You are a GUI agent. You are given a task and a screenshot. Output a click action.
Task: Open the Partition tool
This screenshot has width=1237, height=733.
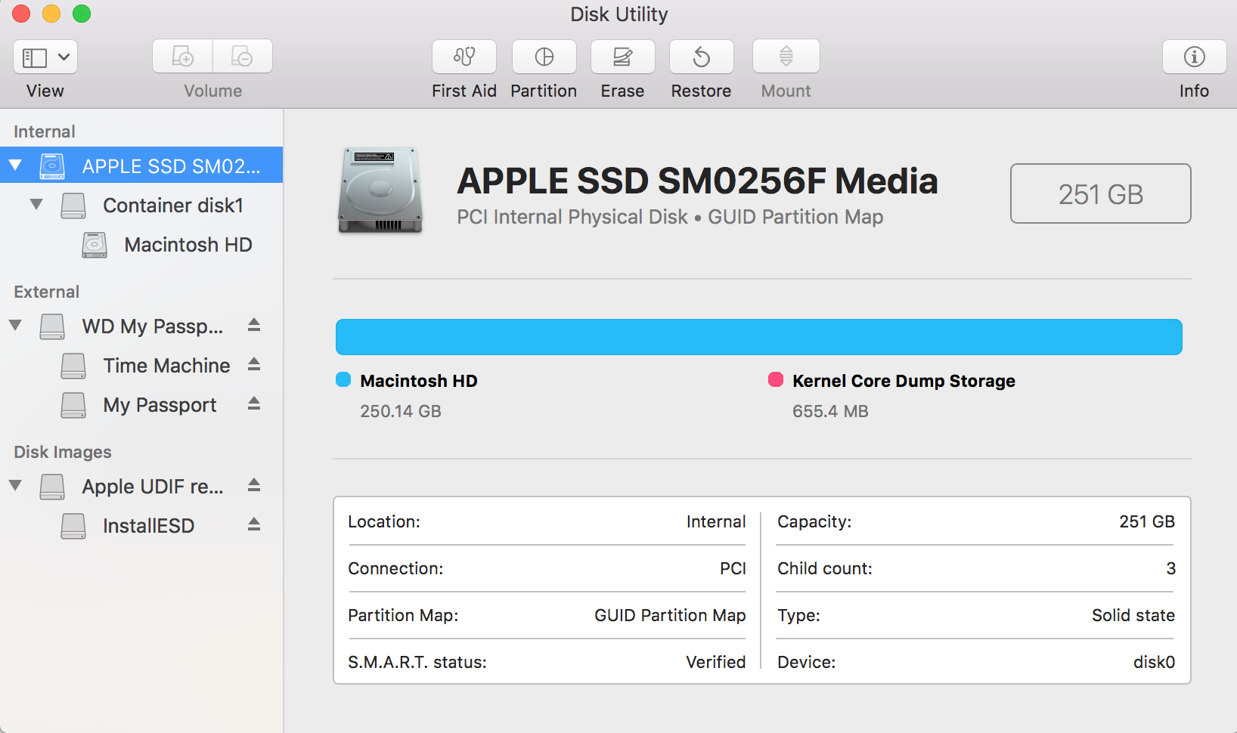pyautogui.click(x=544, y=57)
